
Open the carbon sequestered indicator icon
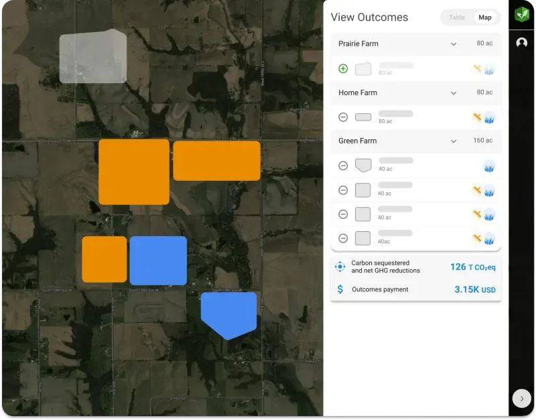click(x=340, y=267)
